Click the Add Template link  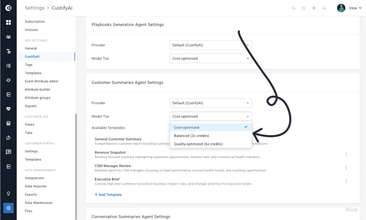108,195
